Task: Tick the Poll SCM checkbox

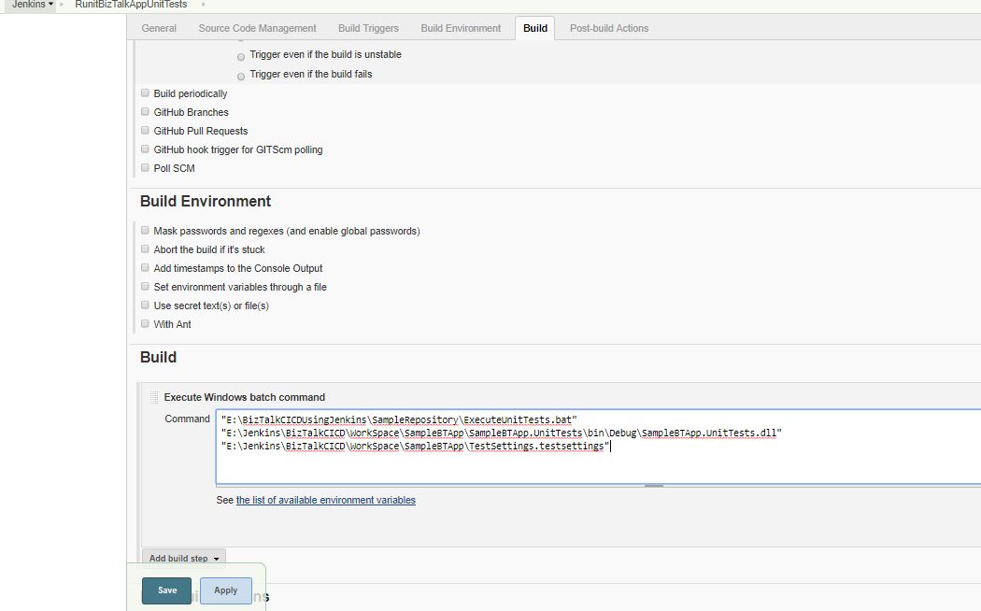Action: [145, 167]
